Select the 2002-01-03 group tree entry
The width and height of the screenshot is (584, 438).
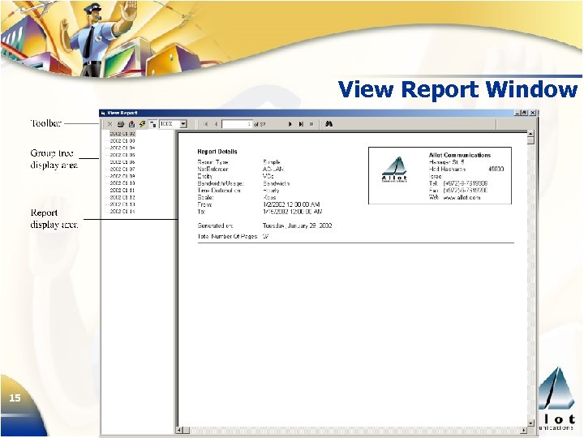[x=122, y=141]
